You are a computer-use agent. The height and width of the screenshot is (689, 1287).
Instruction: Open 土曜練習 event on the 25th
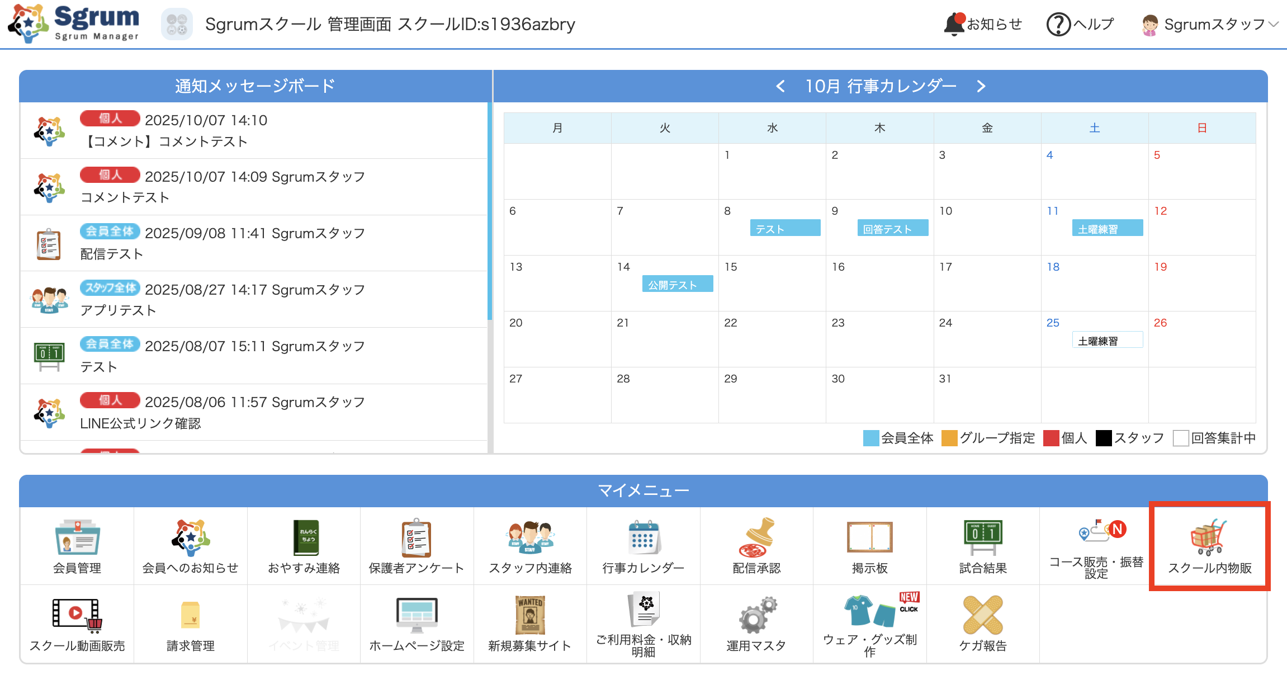1107,340
